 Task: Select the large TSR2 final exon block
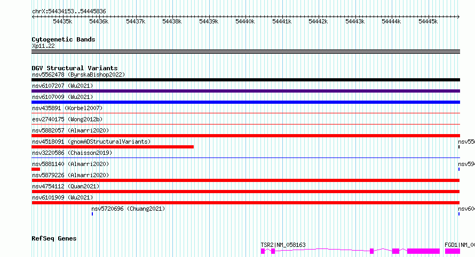(423, 251)
